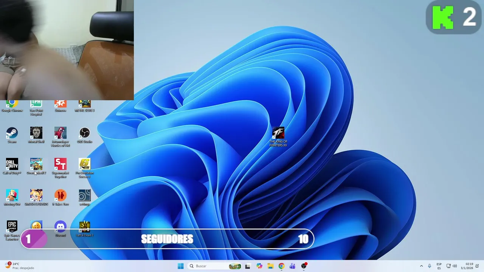This screenshot has width=484, height=272.
Task: Select THE KING OF FIGHTERS XV icon
Action: click(278, 137)
